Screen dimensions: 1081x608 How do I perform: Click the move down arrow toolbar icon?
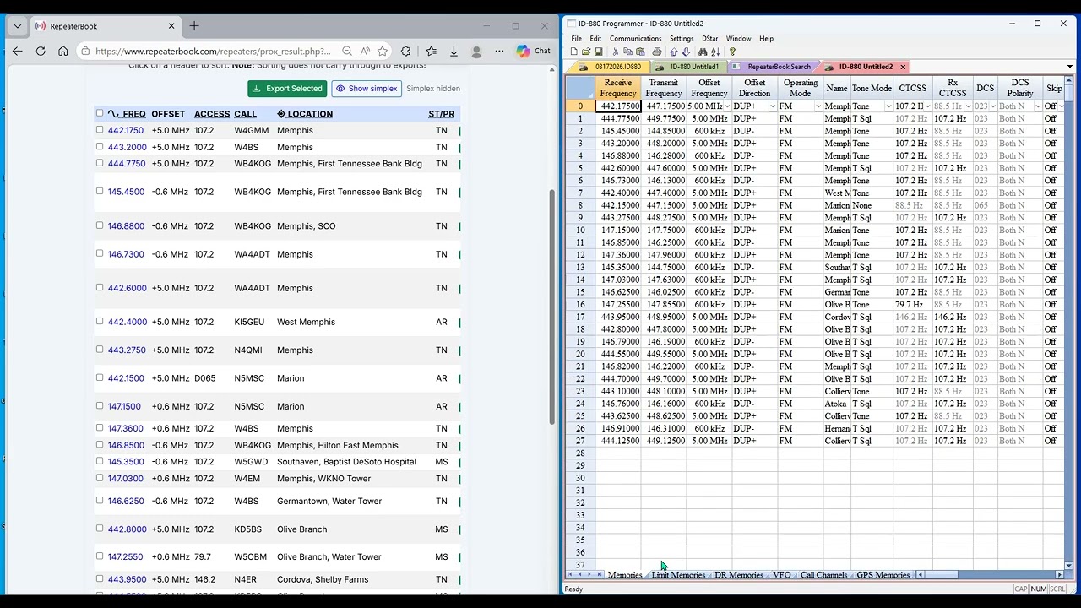pyautogui.click(x=686, y=52)
